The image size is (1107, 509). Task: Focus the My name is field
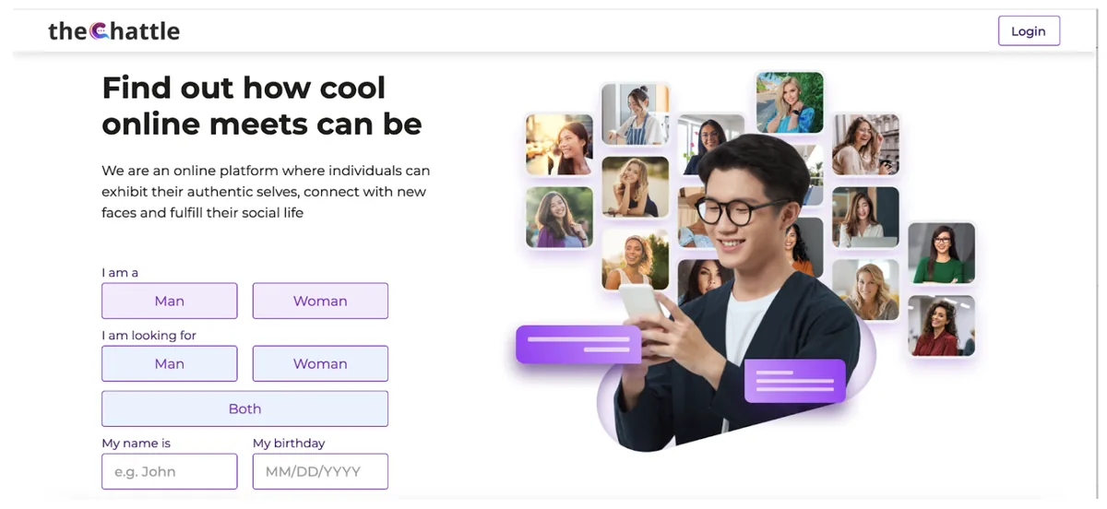click(170, 471)
